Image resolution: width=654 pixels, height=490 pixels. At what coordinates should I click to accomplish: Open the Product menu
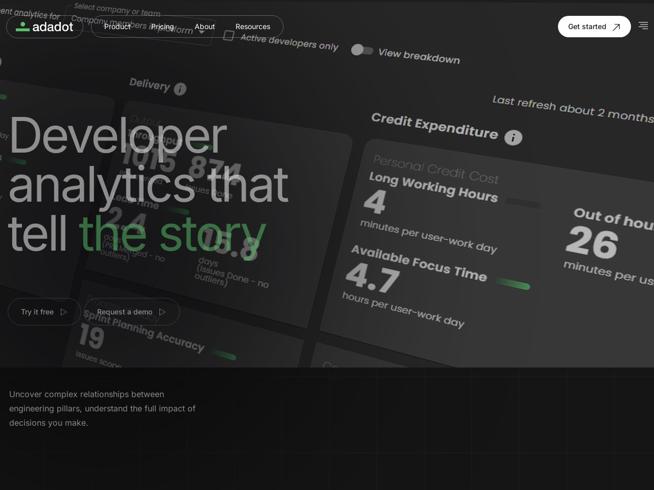click(x=117, y=27)
